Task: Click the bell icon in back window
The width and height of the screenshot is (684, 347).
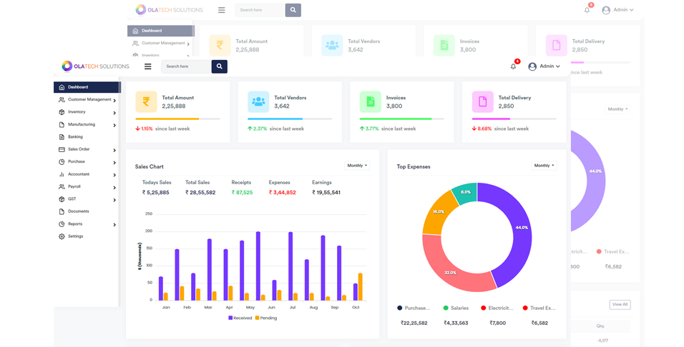Action: point(587,10)
